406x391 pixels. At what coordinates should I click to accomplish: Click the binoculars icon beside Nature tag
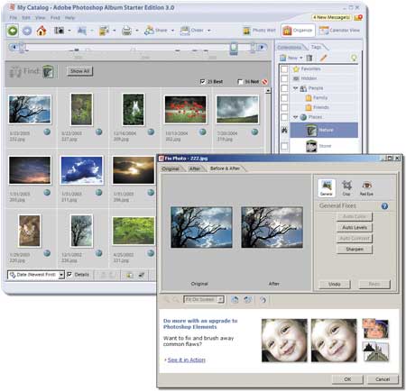pyautogui.click(x=284, y=130)
